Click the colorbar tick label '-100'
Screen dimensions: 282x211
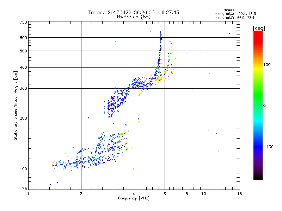pyautogui.click(x=269, y=147)
